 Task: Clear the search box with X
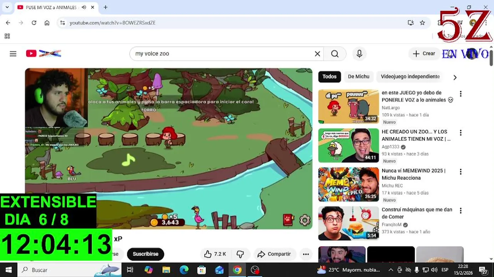317,54
